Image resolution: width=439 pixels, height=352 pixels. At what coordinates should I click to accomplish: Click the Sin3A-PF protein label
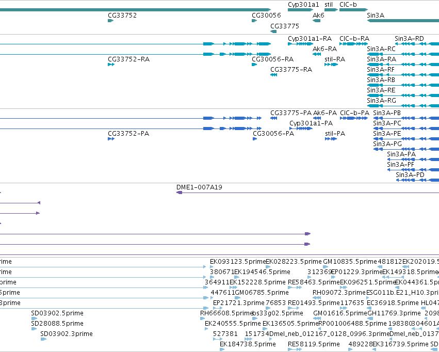tap(400, 165)
